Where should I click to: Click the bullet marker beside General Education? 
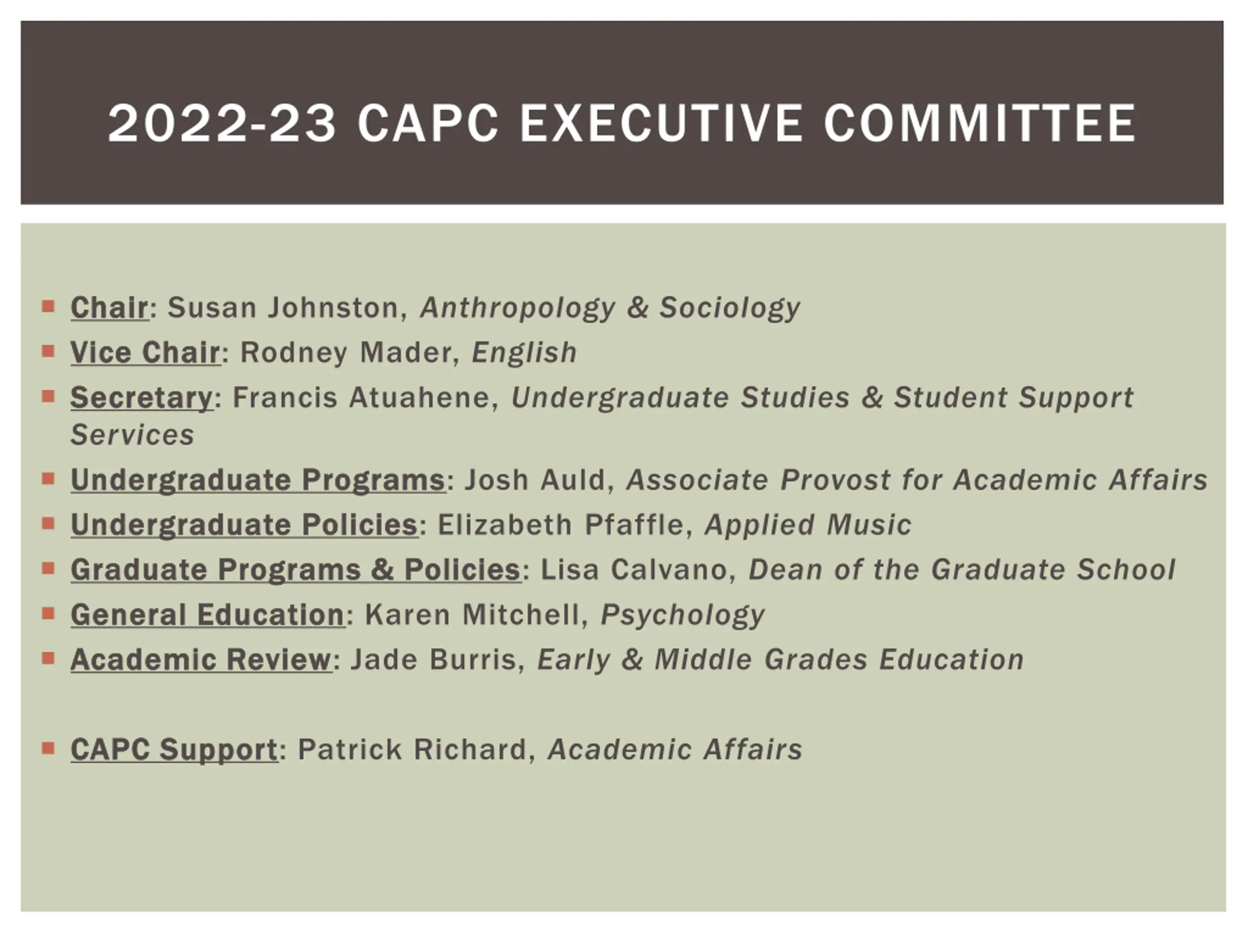click(x=48, y=613)
